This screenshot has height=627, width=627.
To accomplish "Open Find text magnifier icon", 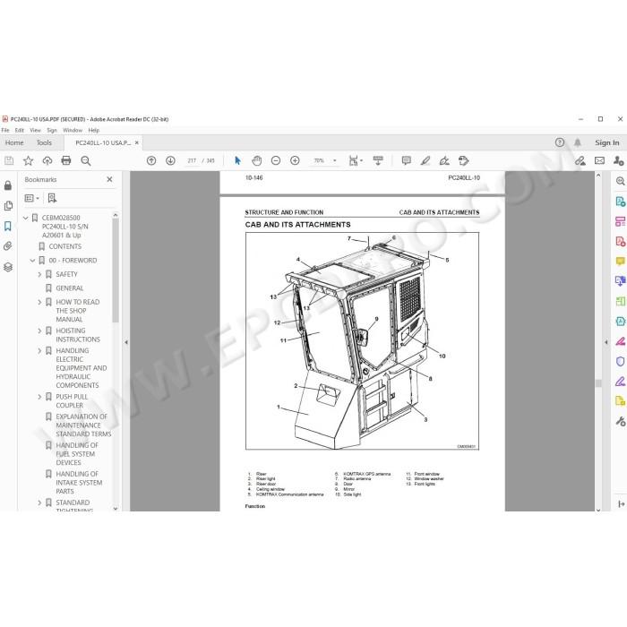I will (x=86, y=160).
